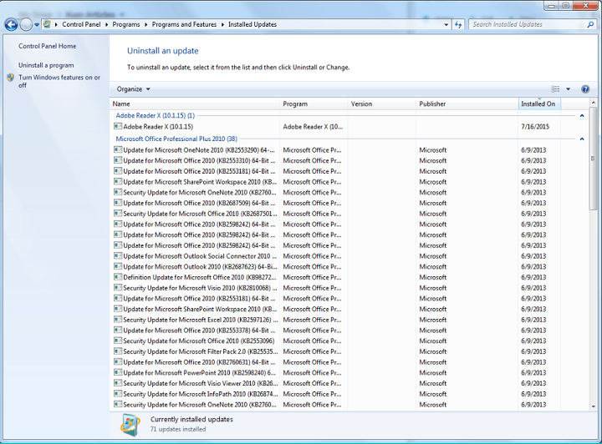The height and width of the screenshot is (444, 602).
Task: Click the refresh icon beside address bar
Action: coord(459,25)
